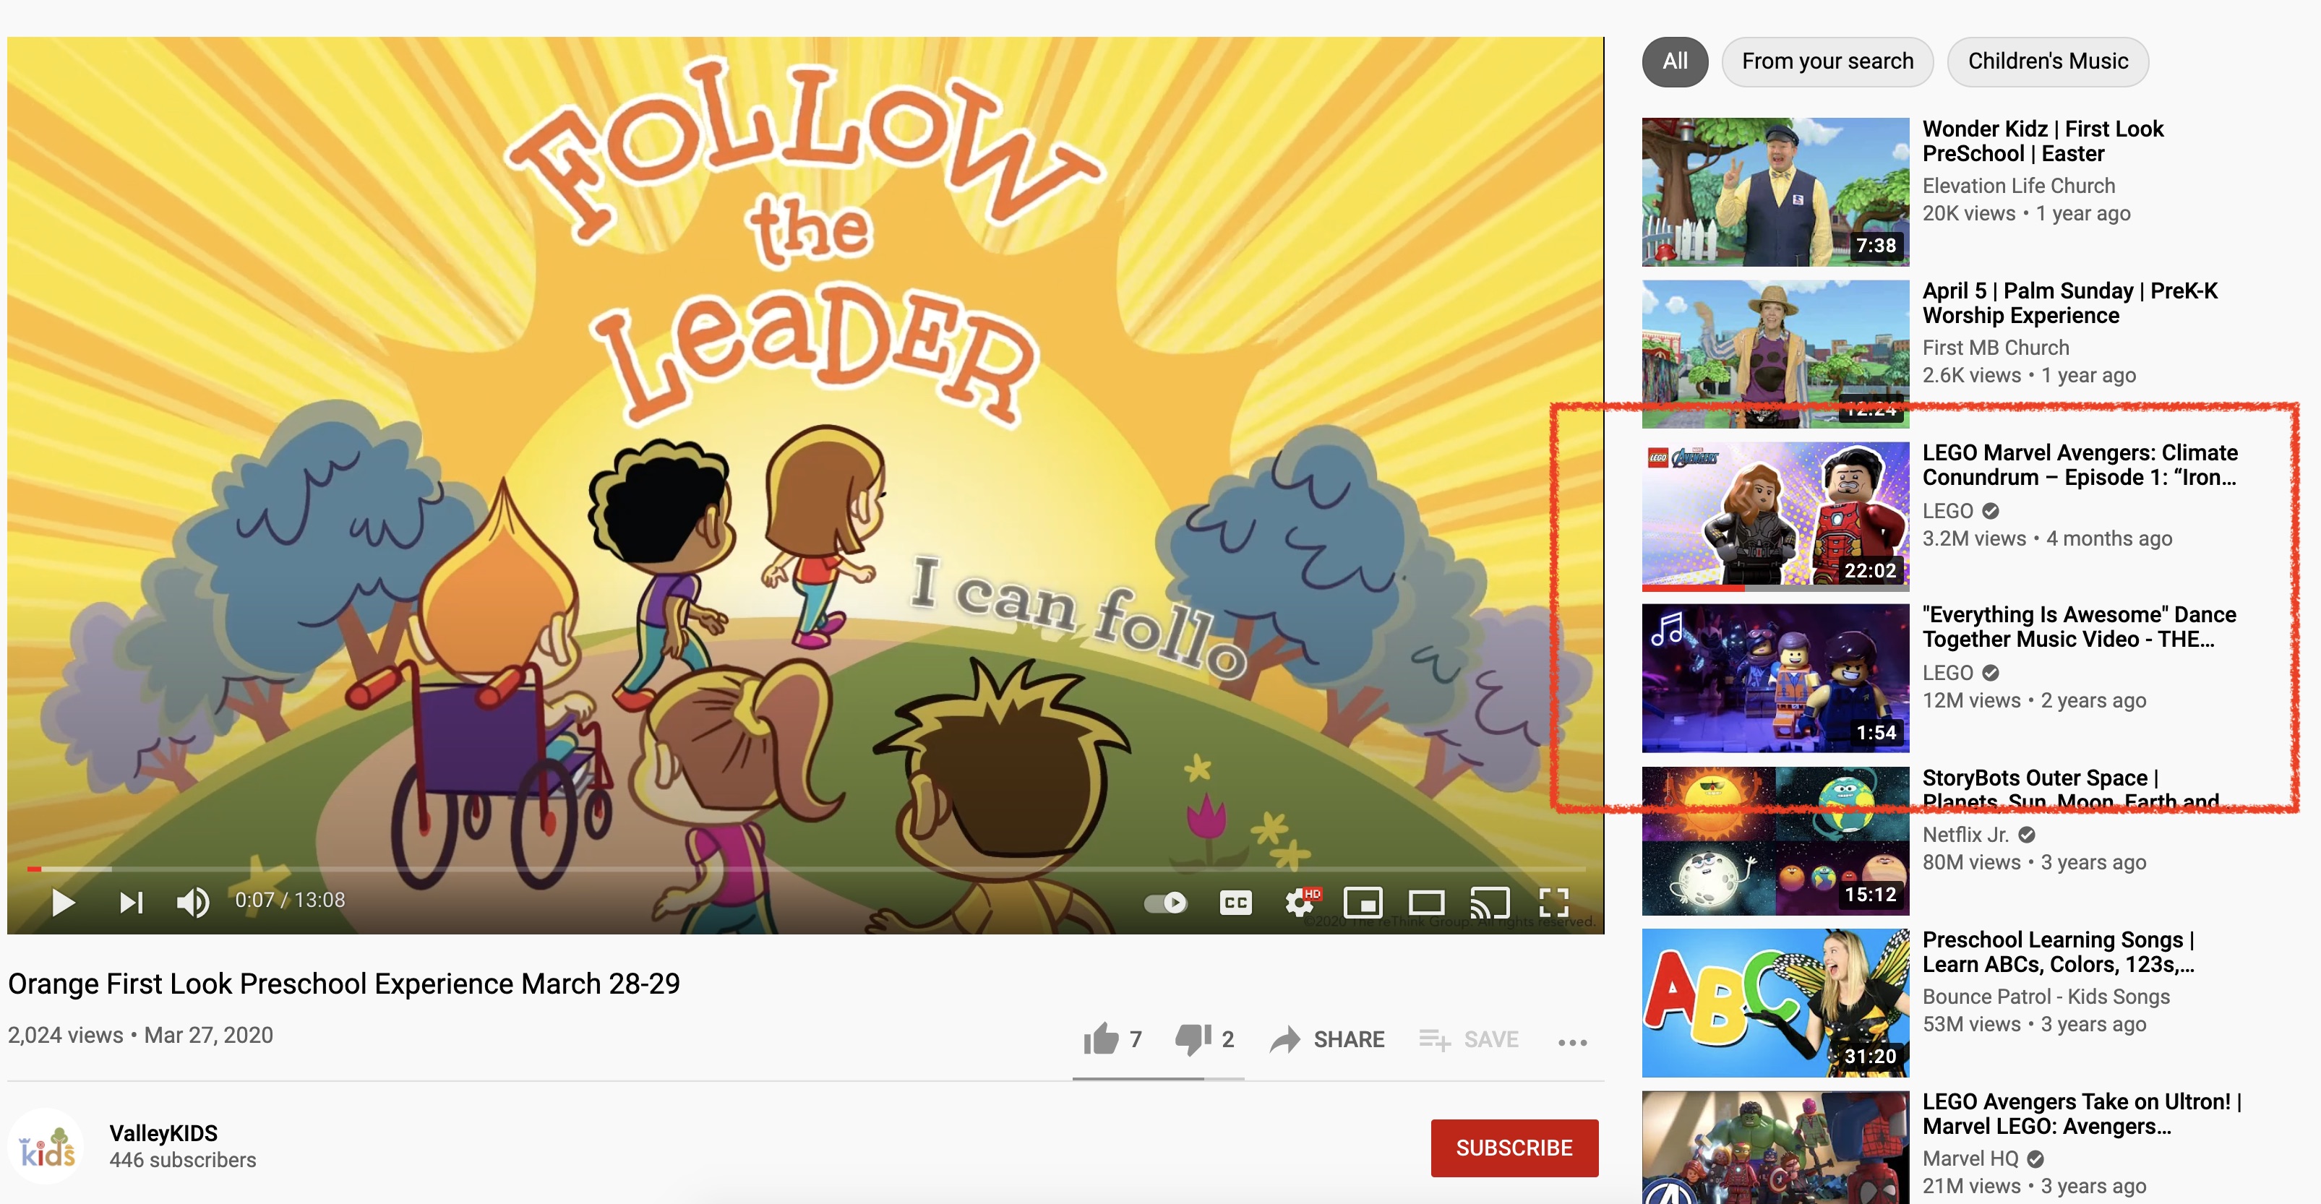Screen dimensions: 2321x1204
Task: Cast video to a TV
Action: 1489,903
